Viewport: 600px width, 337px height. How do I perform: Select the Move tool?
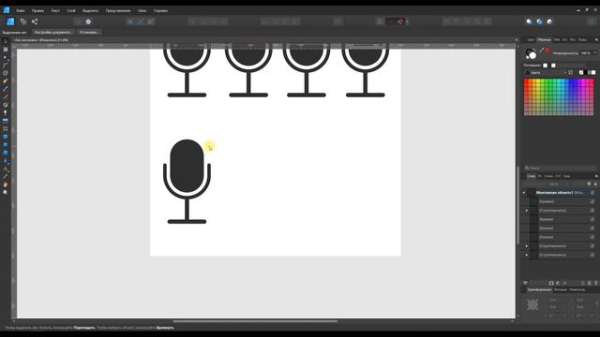(x=6, y=41)
